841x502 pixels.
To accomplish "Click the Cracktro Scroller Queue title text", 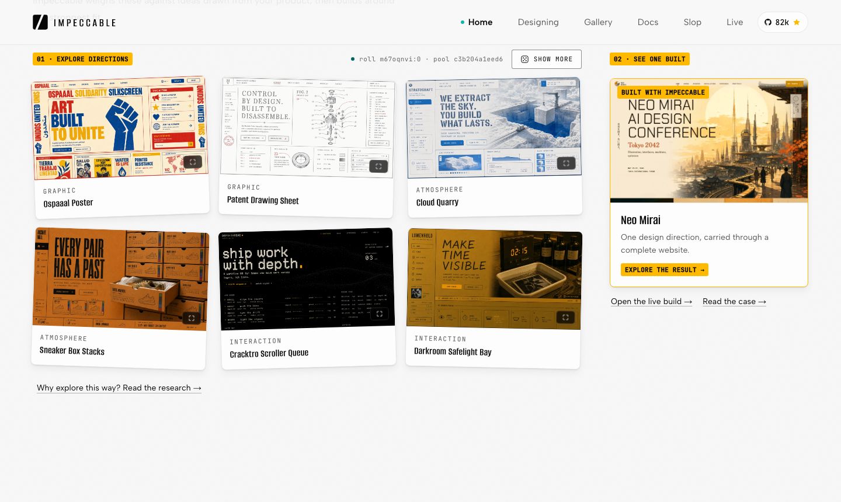I will pyautogui.click(x=269, y=353).
